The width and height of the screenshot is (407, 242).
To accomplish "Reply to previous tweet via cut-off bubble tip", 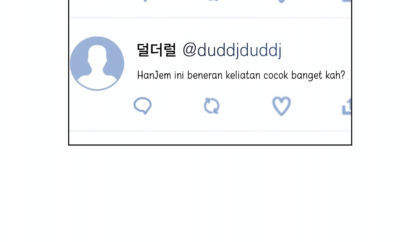I will pos(145,1).
